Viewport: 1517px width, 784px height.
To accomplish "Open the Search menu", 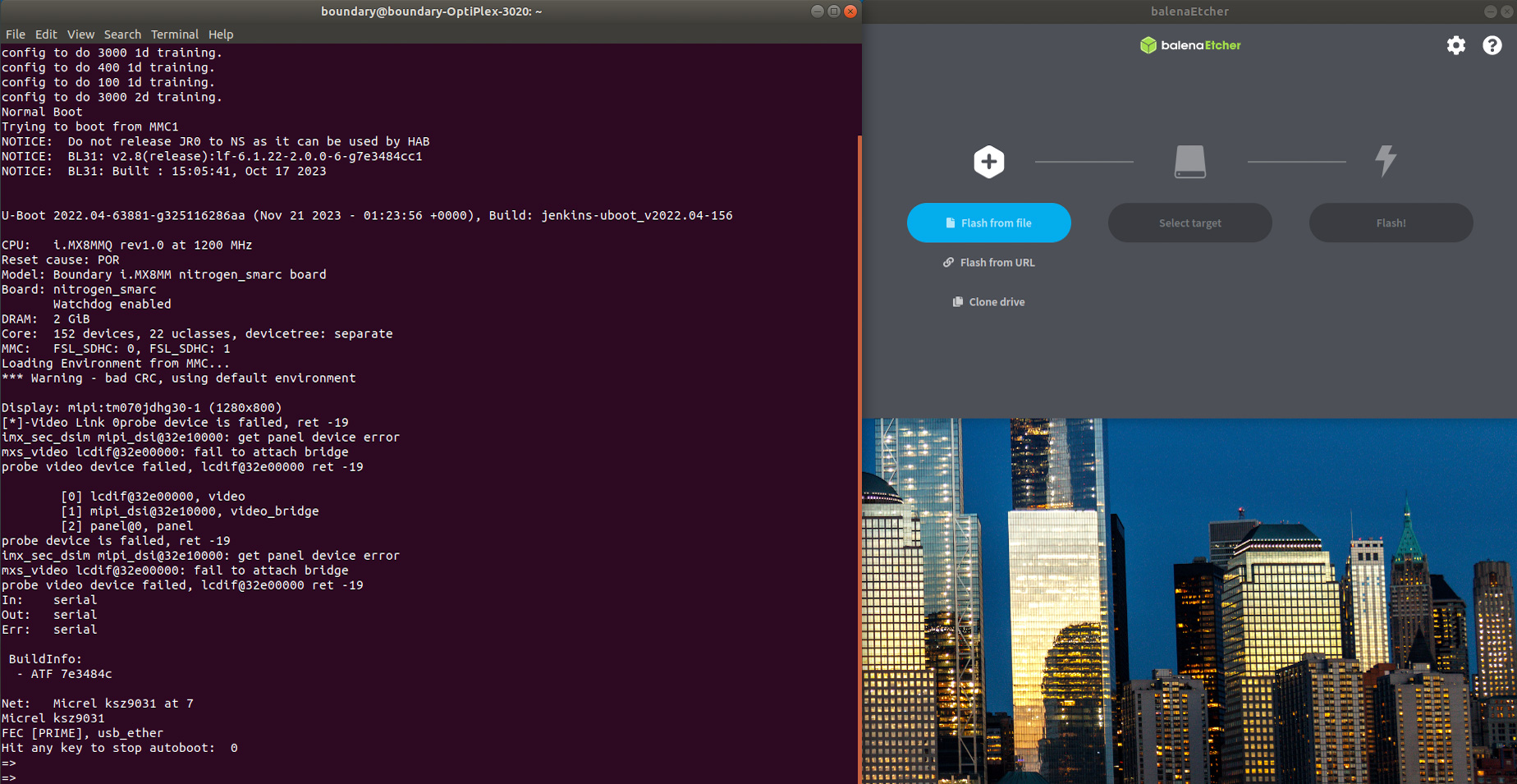I will coord(122,34).
